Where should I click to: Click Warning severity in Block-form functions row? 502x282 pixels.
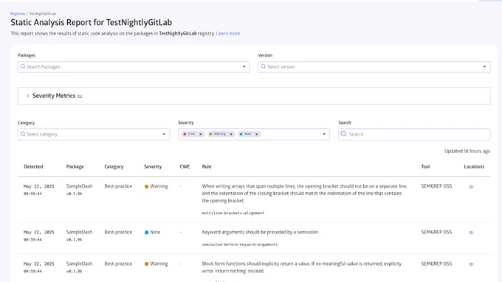click(156, 264)
